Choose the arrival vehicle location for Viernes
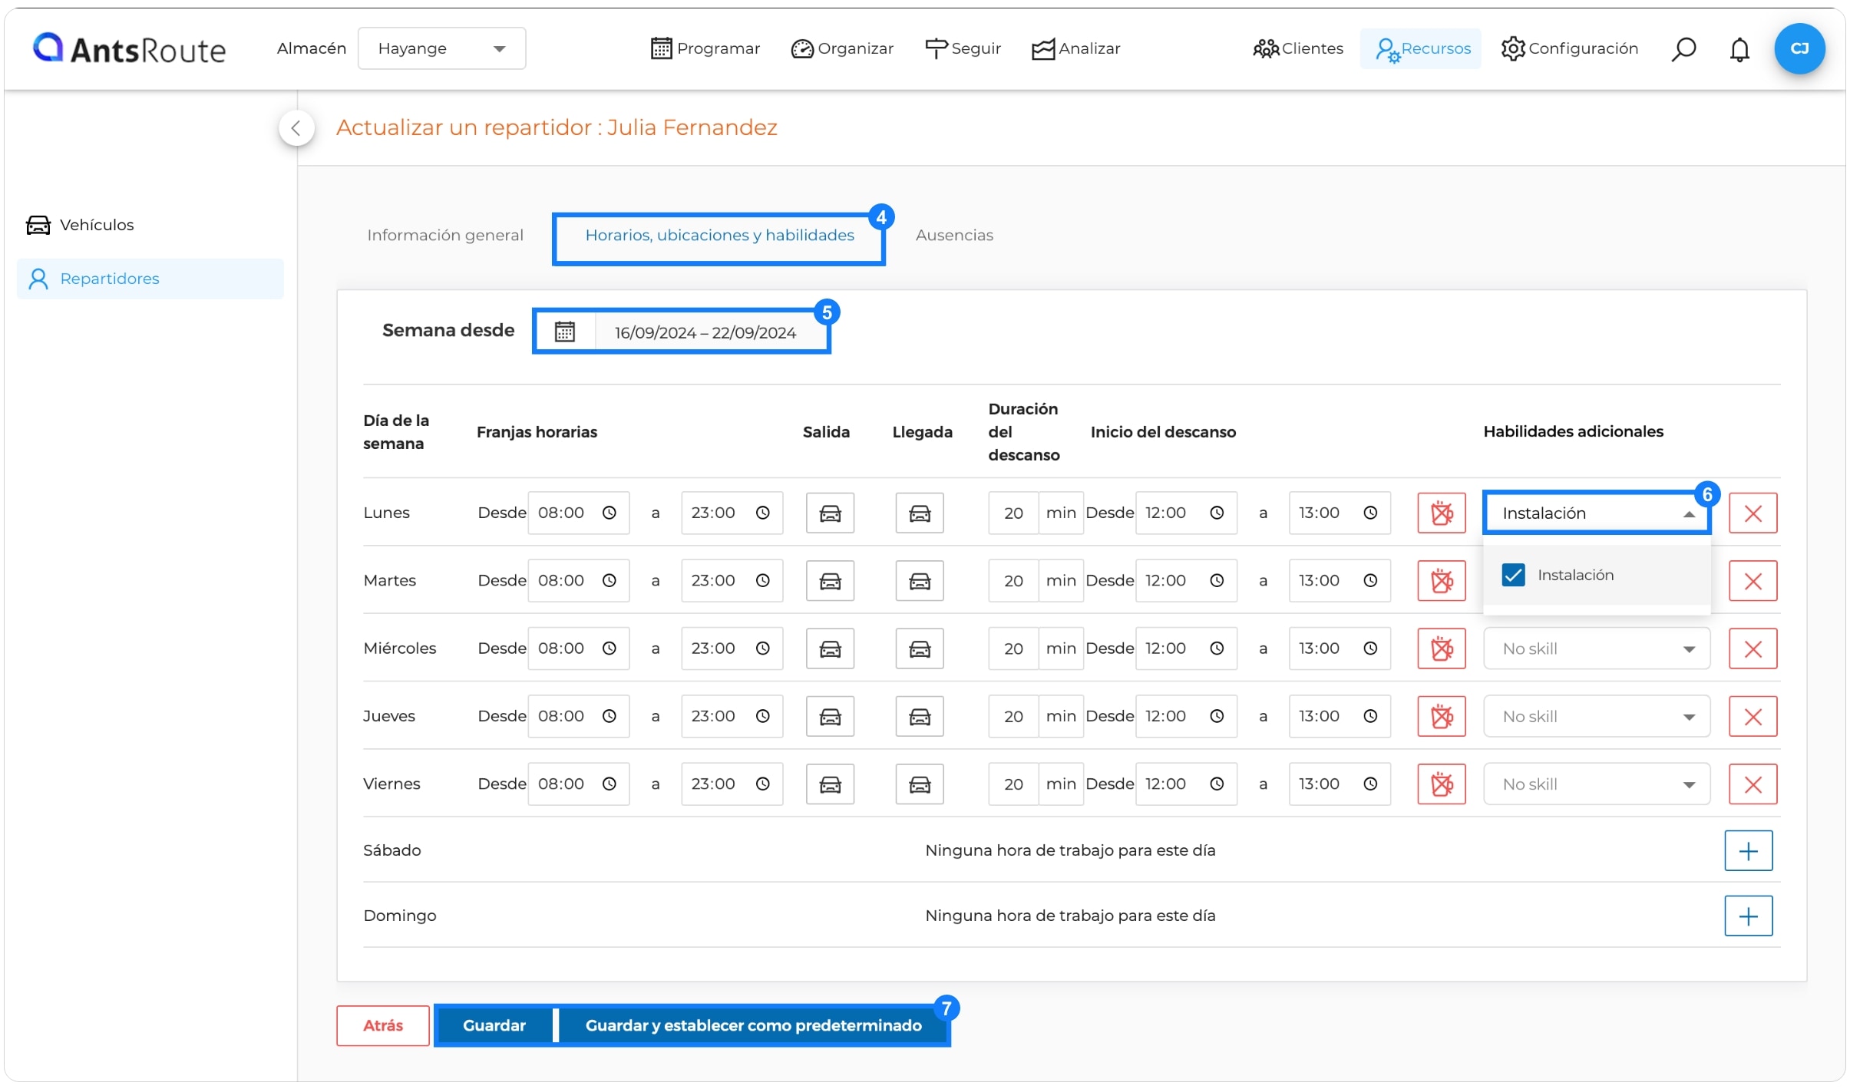The width and height of the screenshot is (1850, 1089). pos(920,784)
